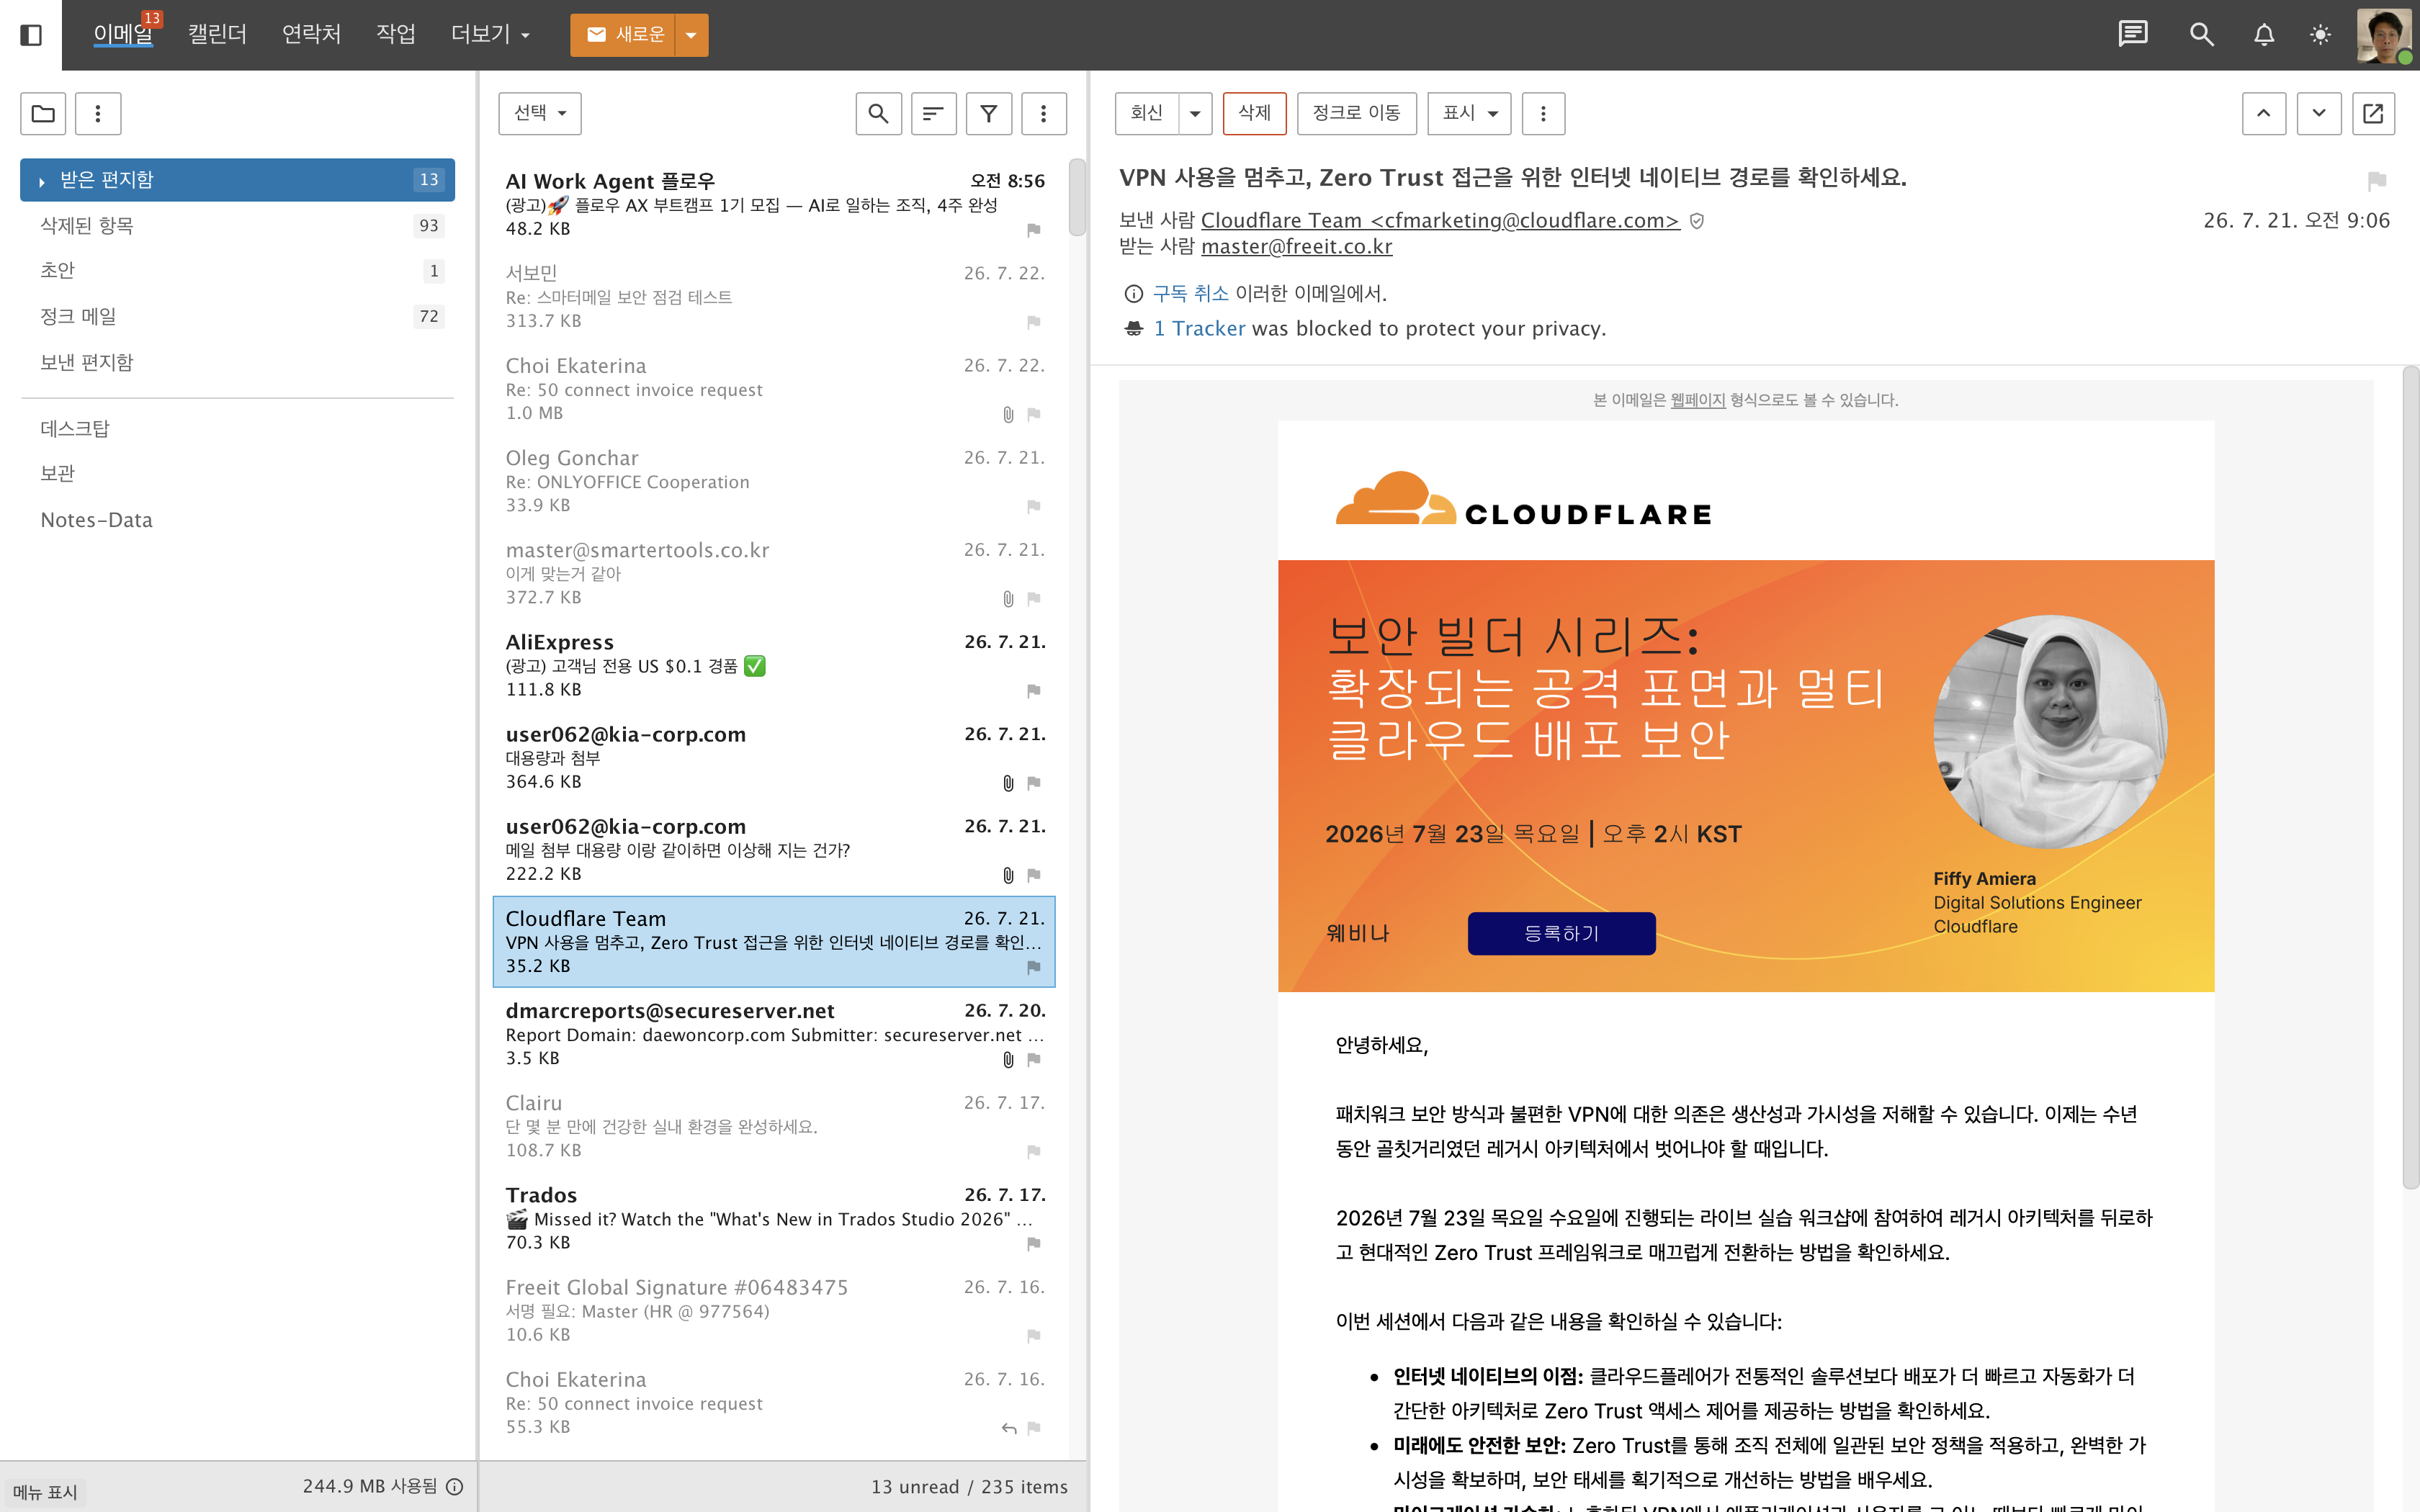Go to previous message arrow

click(2264, 113)
